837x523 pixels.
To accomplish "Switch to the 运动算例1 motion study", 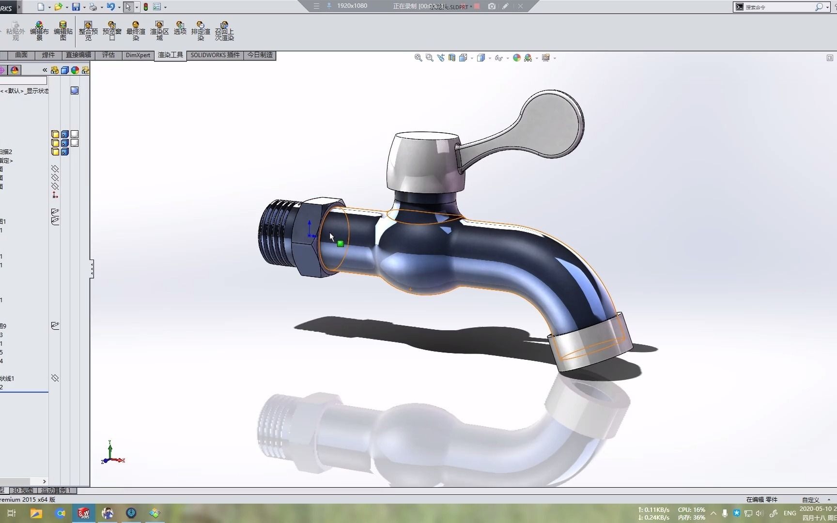I will [57, 491].
